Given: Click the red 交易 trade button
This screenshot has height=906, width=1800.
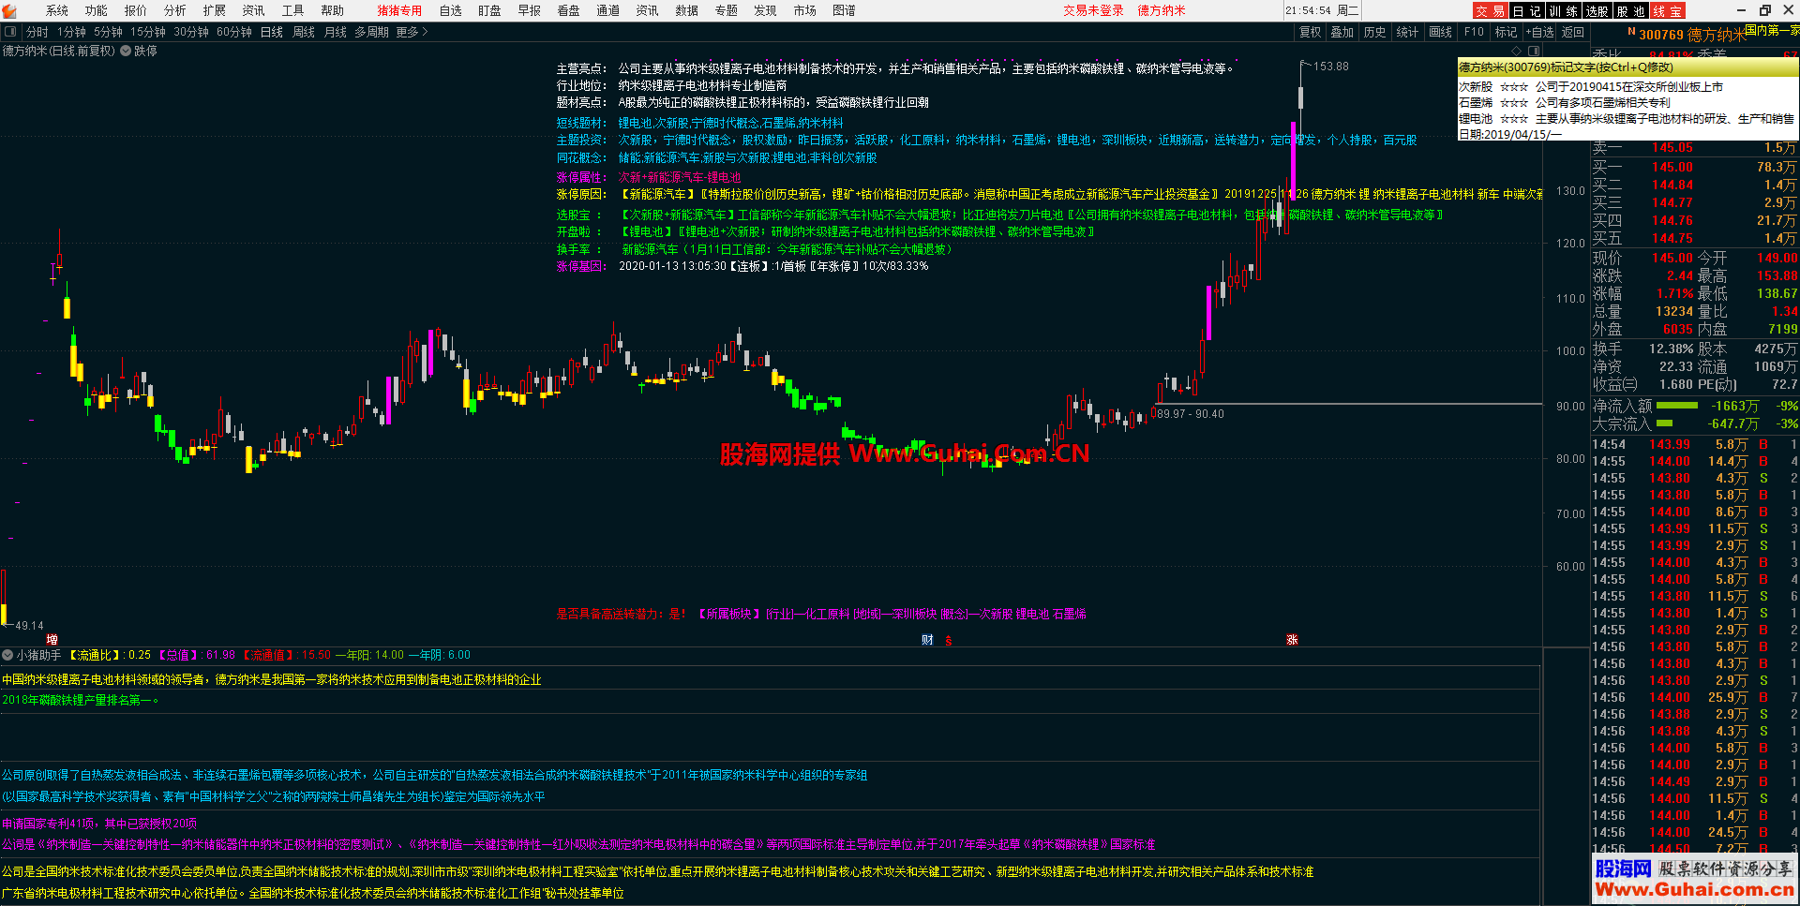Looking at the screenshot, I should (x=1491, y=10).
